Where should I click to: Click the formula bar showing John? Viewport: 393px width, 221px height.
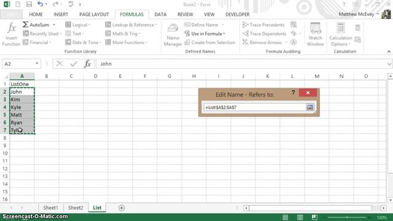coord(241,64)
